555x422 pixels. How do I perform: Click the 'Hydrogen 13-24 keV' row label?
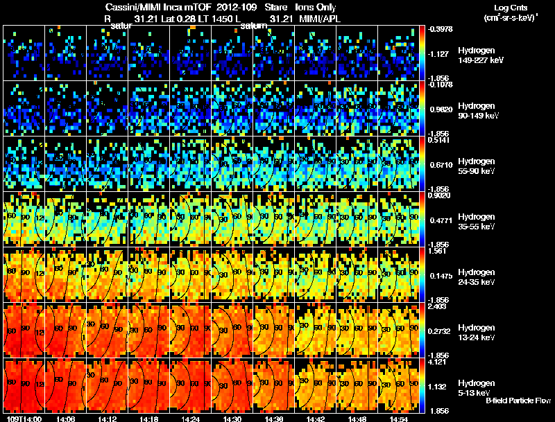tap(476, 332)
